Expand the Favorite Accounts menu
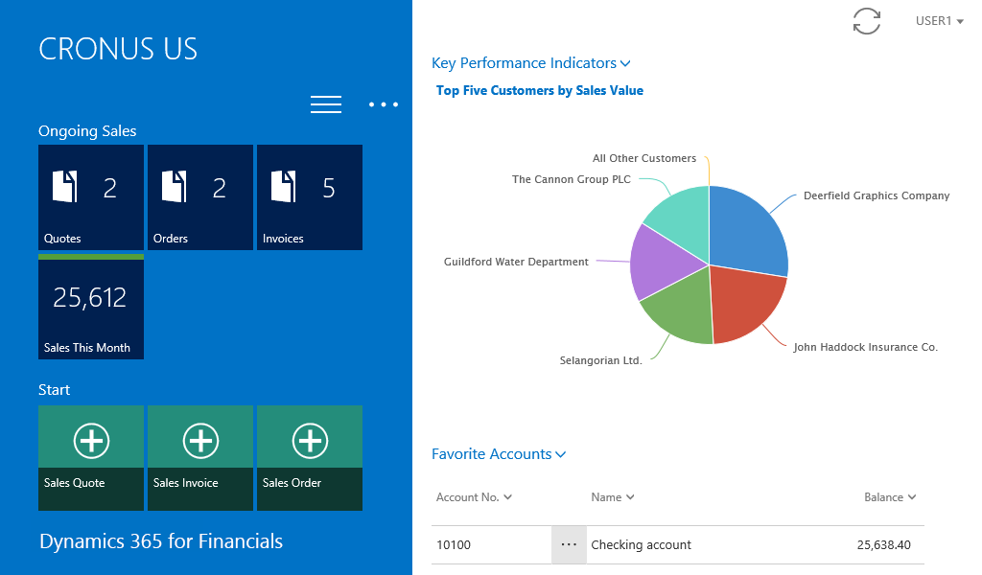Viewport: 982px width, 575px height. pos(499,454)
